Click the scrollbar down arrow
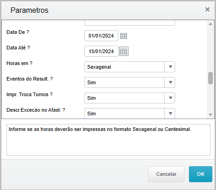This screenshot has width=216, height=190. tap(210, 115)
